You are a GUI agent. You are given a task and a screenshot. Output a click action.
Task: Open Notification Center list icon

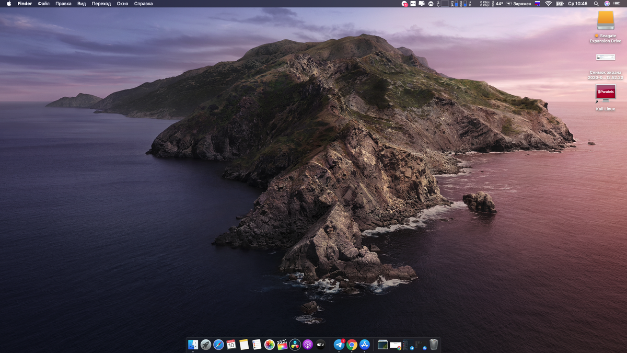coord(618,4)
